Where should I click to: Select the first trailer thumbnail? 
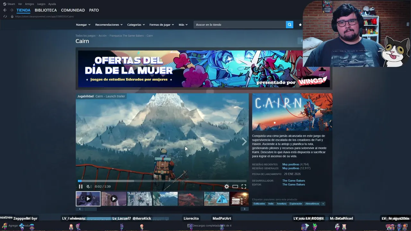[88, 199]
